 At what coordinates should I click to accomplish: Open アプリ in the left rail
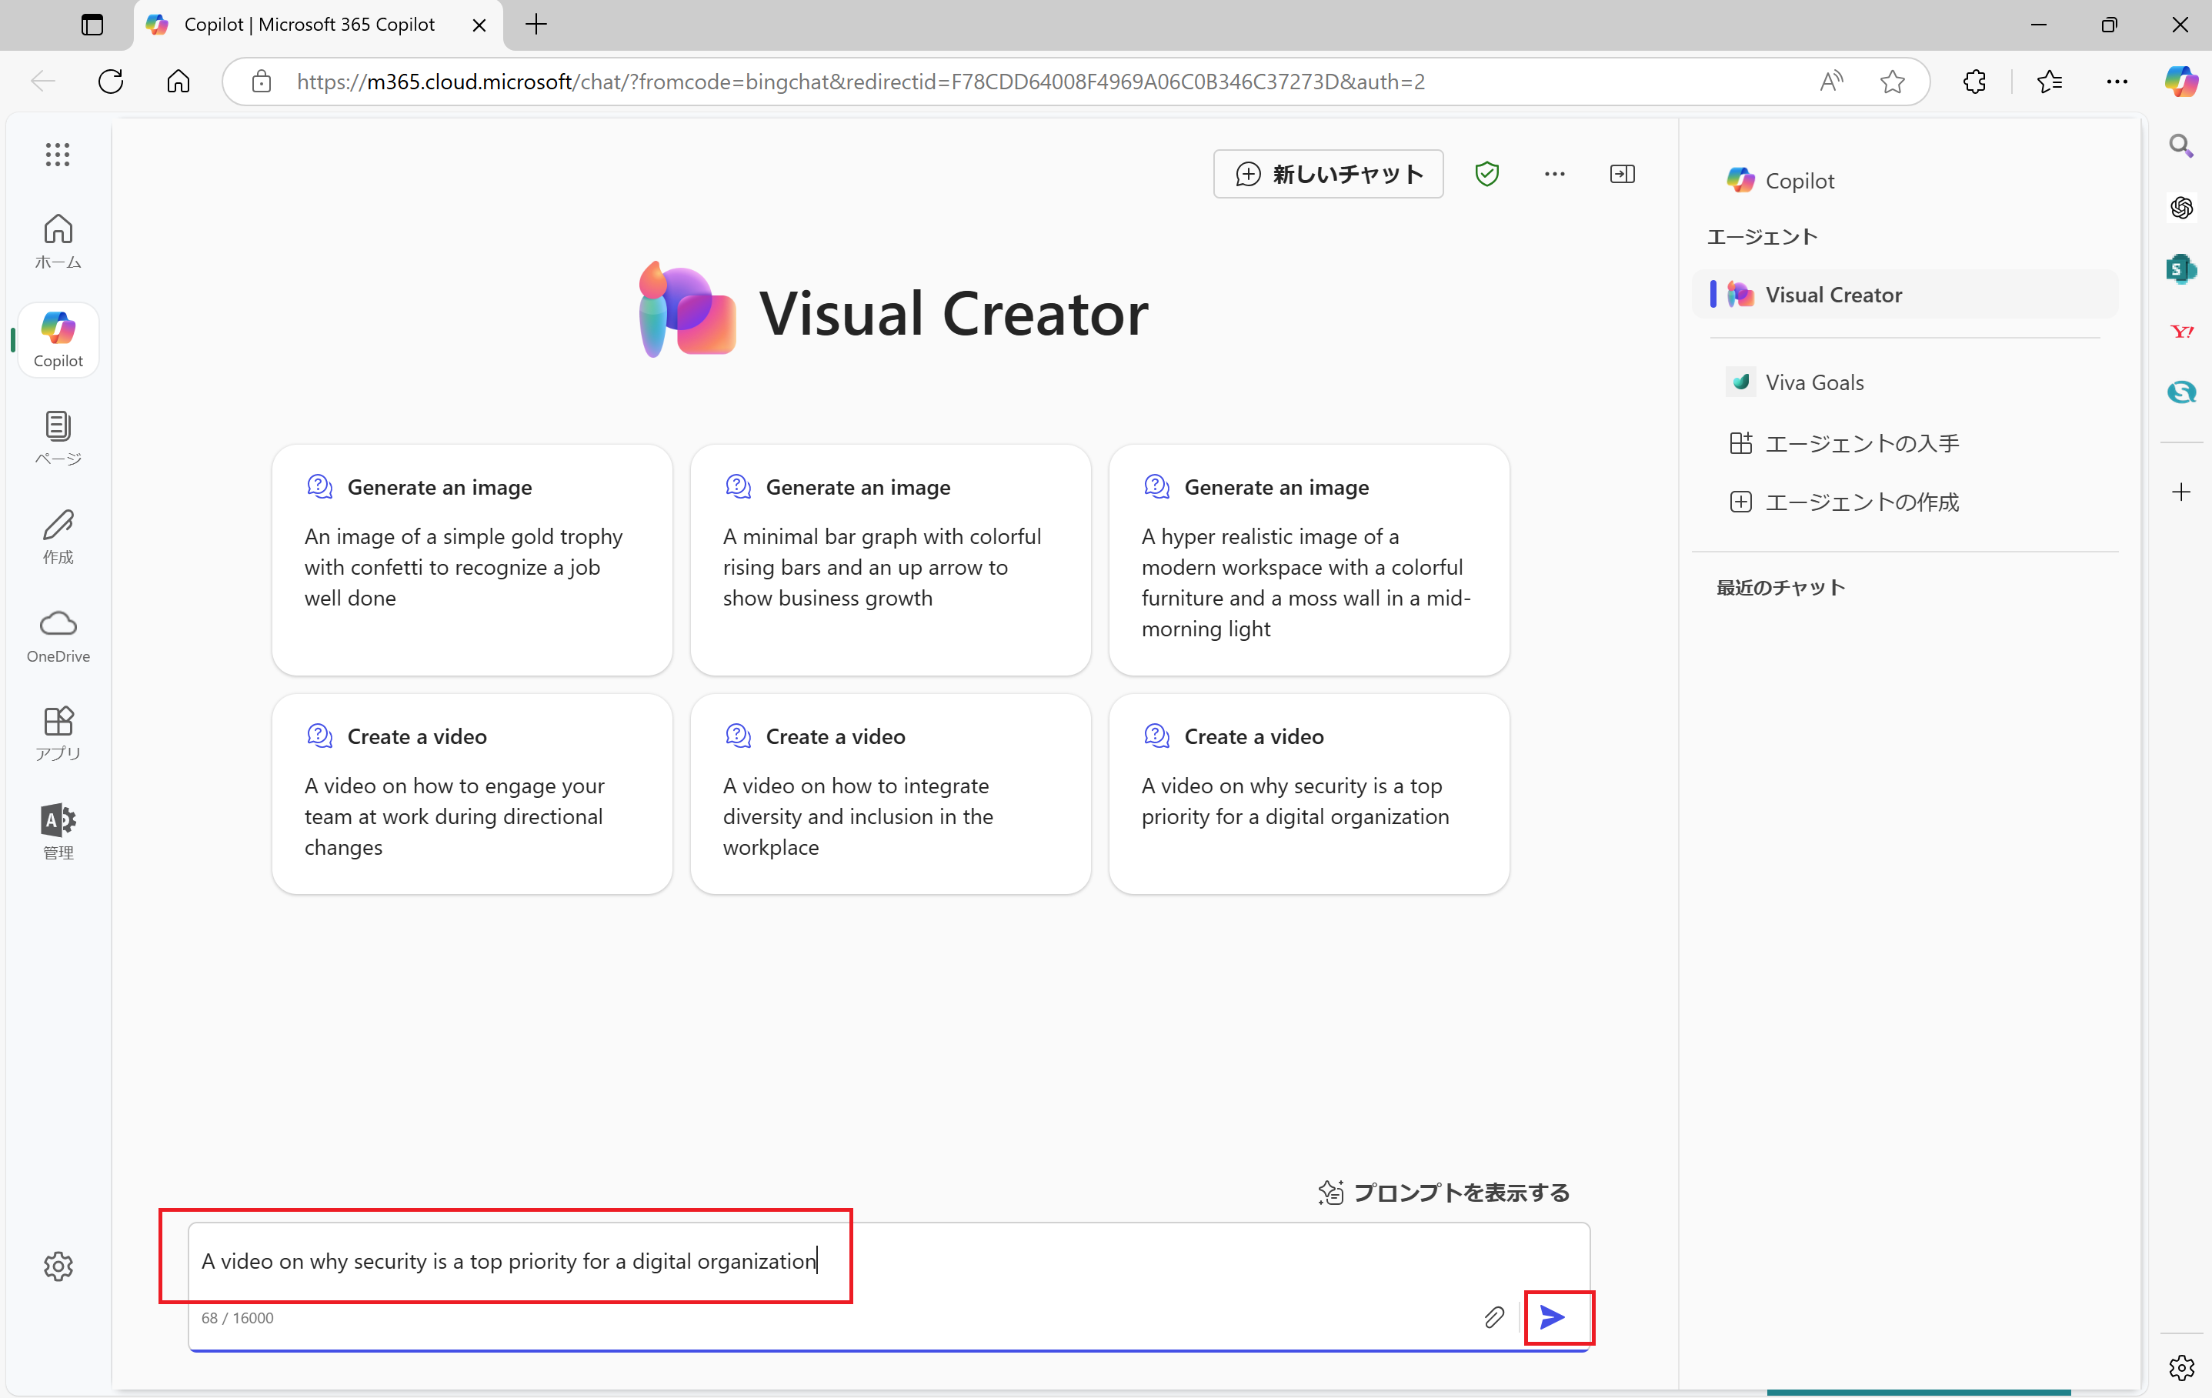click(58, 734)
